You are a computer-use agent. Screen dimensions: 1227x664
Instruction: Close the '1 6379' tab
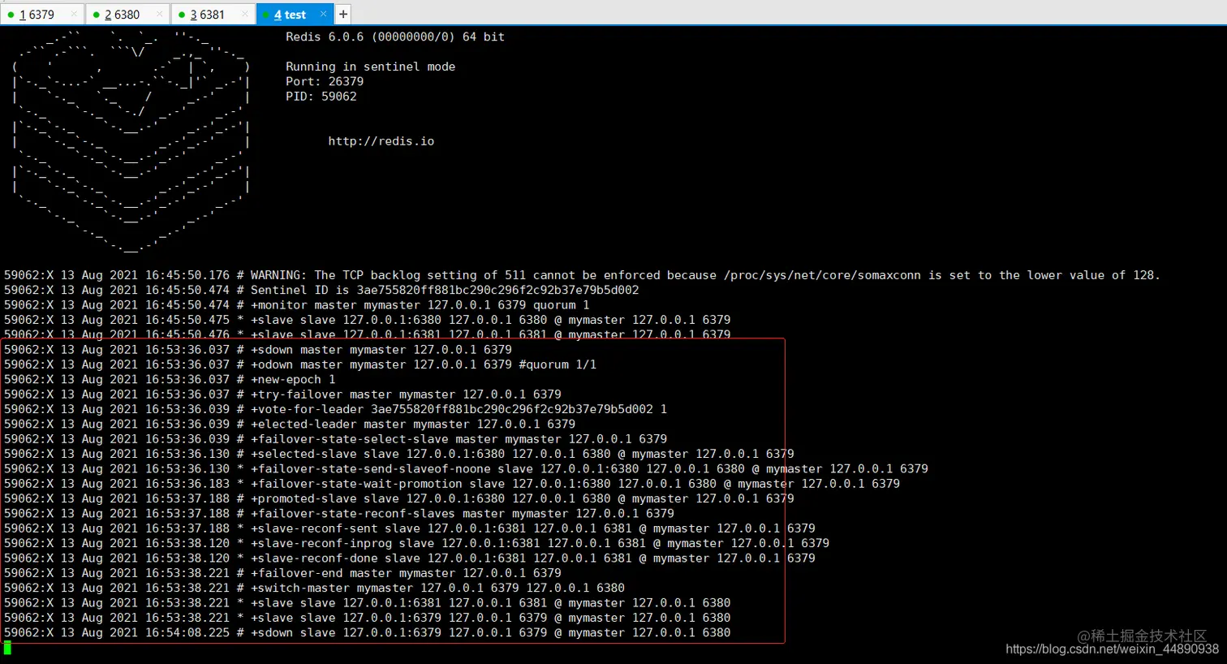[x=74, y=14]
